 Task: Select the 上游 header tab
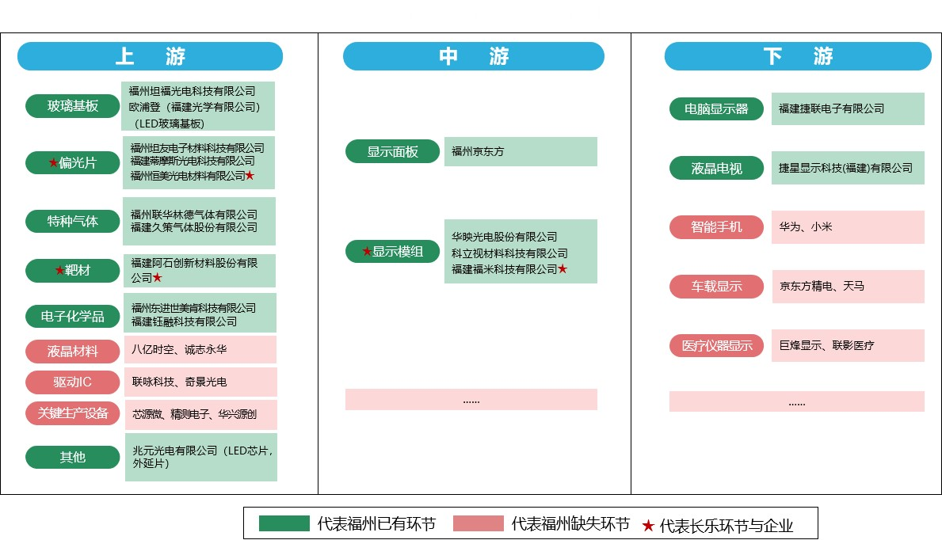[150, 56]
